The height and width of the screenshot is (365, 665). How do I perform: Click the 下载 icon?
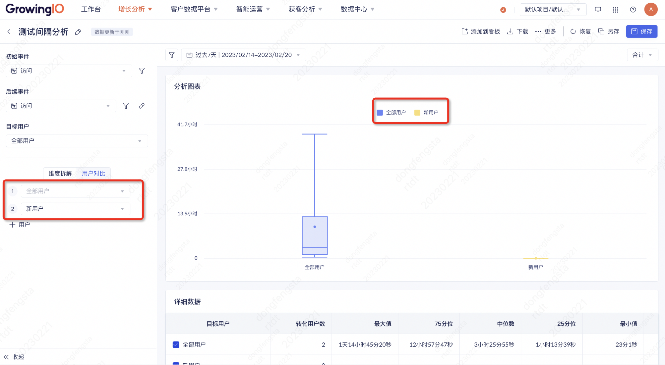(x=511, y=31)
